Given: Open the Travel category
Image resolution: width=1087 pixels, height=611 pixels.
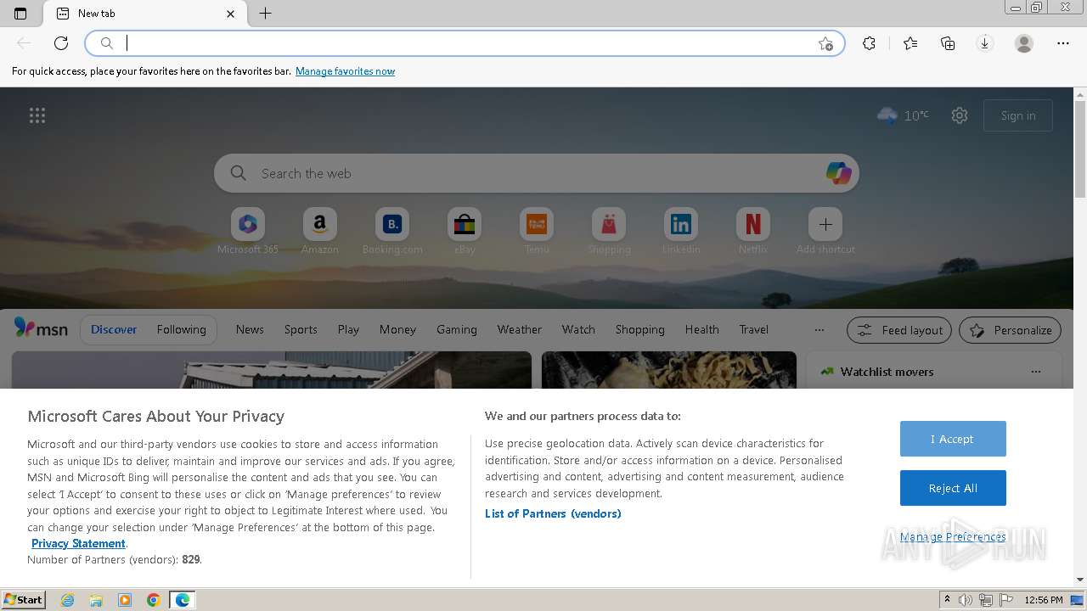Looking at the screenshot, I should coord(753,329).
